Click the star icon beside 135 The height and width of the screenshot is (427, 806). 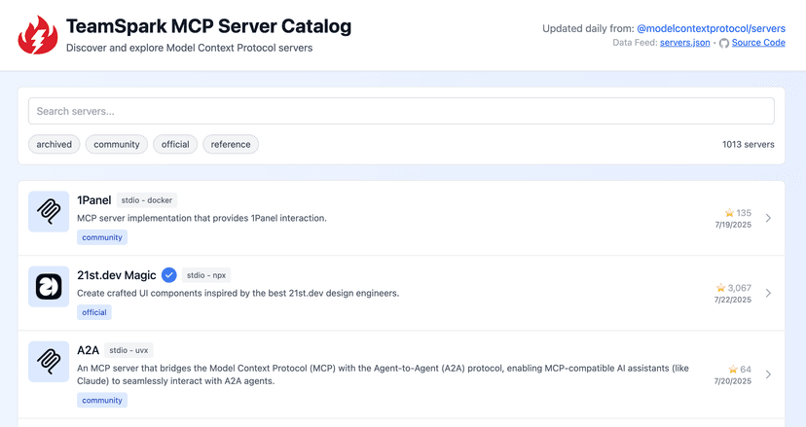click(x=729, y=213)
